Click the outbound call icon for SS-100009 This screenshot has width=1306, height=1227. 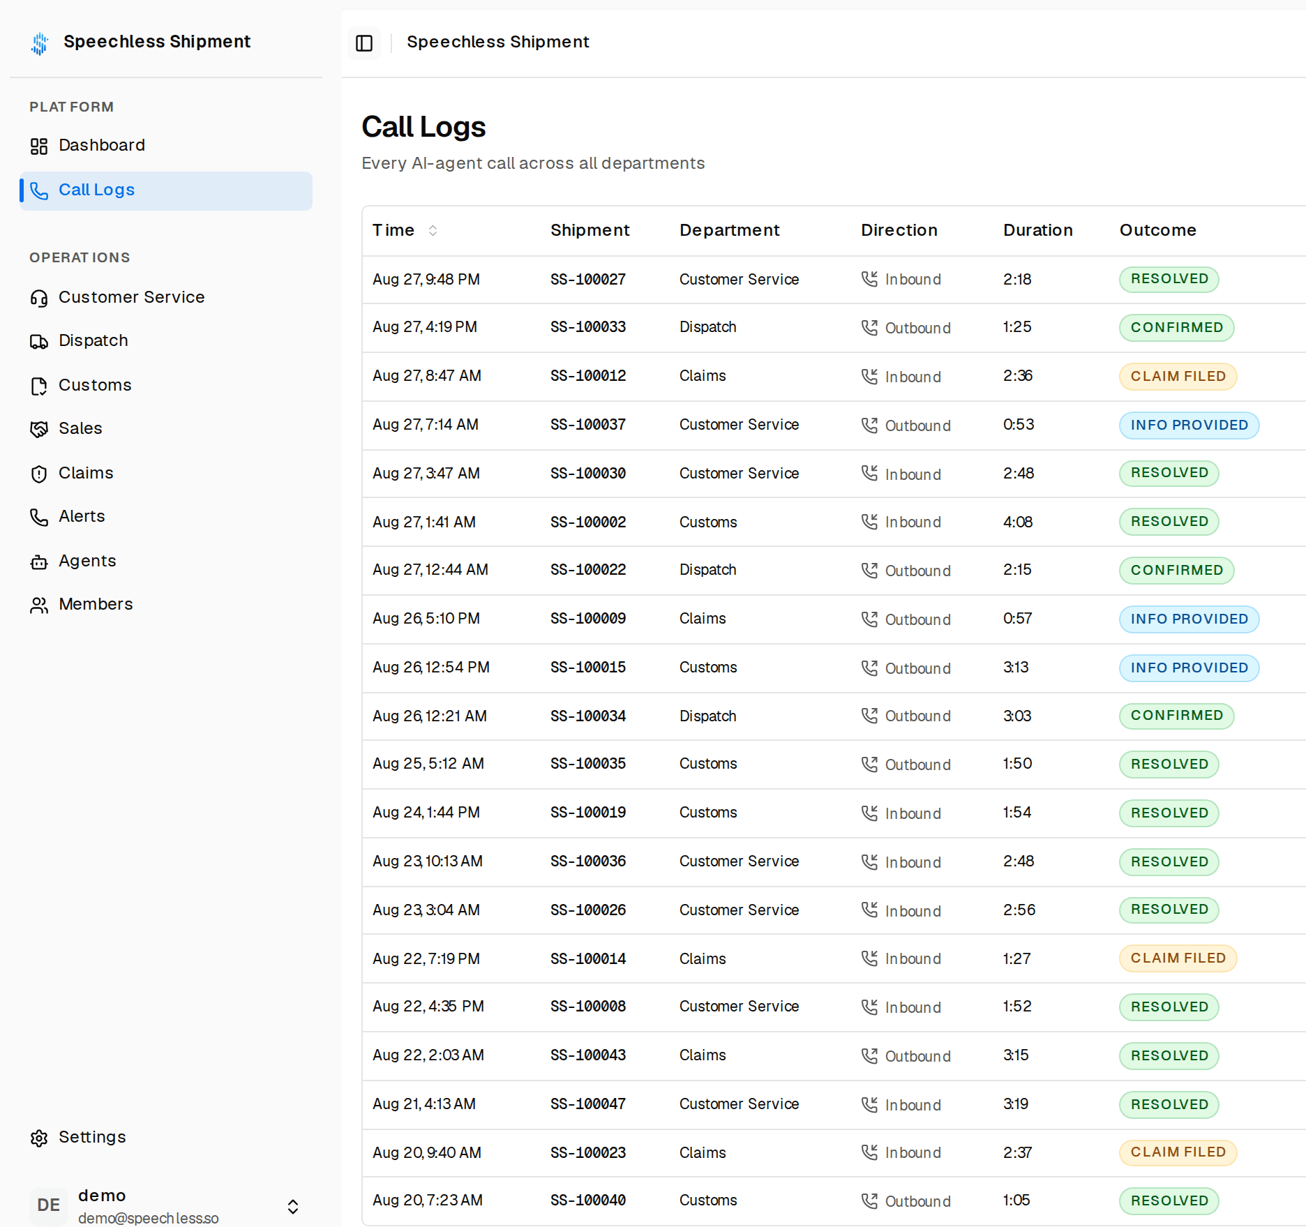pos(869,619)
